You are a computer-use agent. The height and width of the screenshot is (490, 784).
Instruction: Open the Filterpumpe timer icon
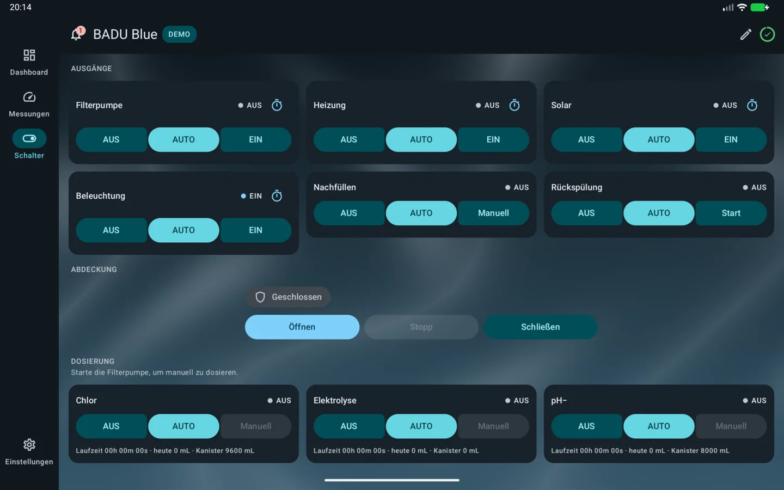pos(277,105)
